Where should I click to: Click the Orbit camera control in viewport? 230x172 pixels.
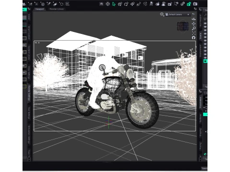coord(194,19)
